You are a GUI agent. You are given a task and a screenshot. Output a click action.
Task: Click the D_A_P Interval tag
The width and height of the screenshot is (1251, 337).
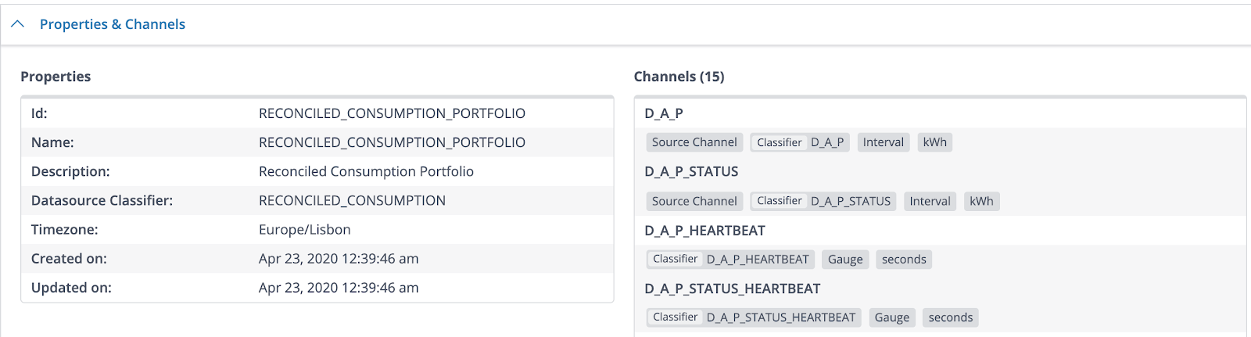coord(883,142)
